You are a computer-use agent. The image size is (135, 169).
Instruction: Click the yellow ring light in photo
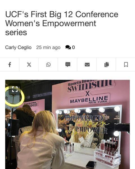coord(14,96)
